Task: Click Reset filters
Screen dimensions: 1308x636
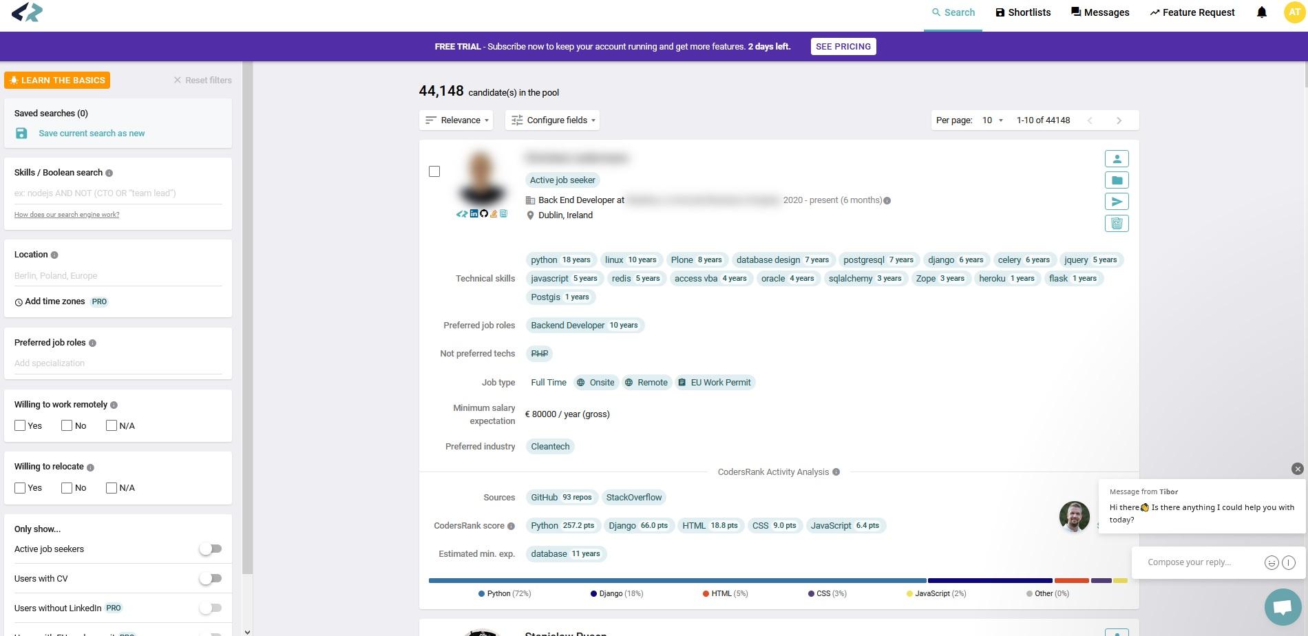Action: click(202, 81)
